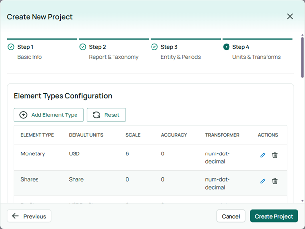Click the scrollbar down arrow
Screen dimensions: 305x229
pos(302,201)
